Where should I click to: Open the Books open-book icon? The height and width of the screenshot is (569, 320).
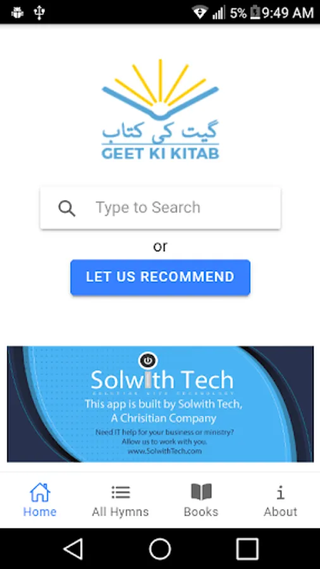point(201,493)
